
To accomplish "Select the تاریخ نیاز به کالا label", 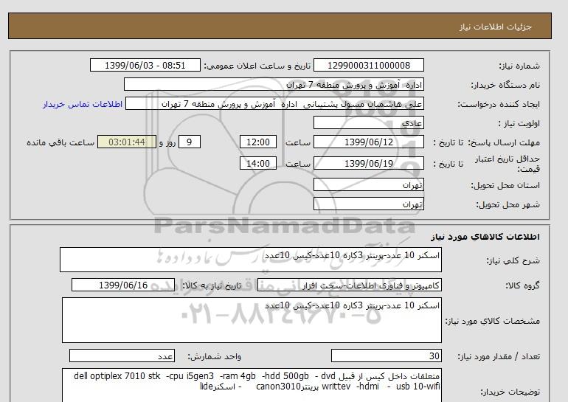I will coord(212,285).
